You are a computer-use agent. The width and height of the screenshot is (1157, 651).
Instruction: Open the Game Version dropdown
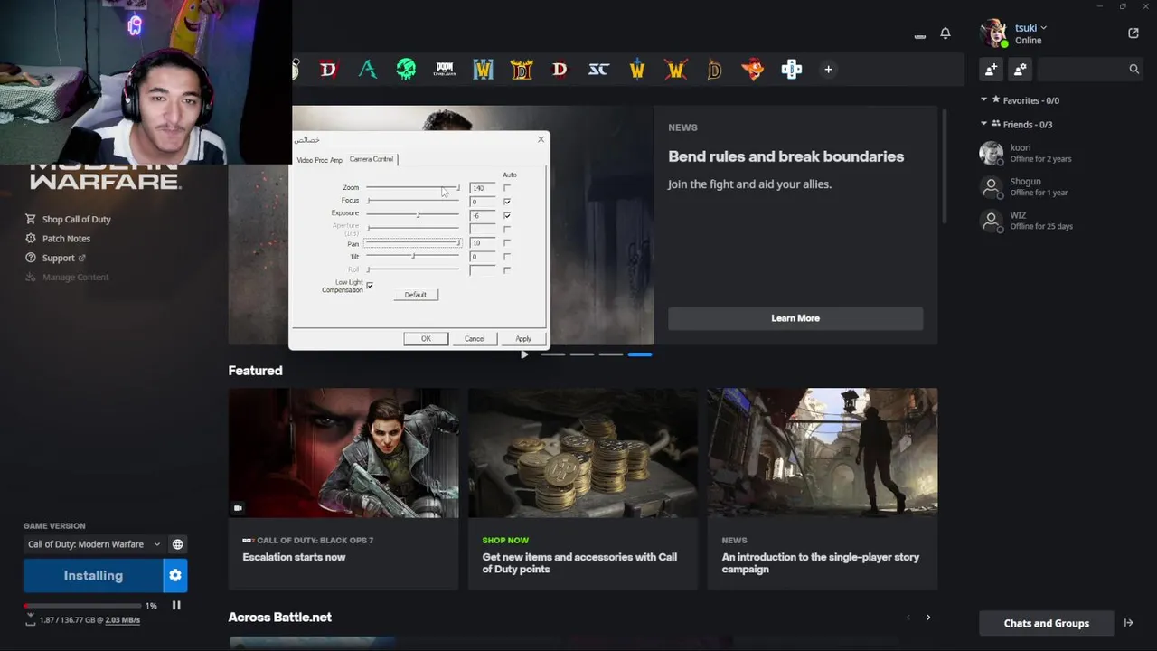(x=94, y=544)
